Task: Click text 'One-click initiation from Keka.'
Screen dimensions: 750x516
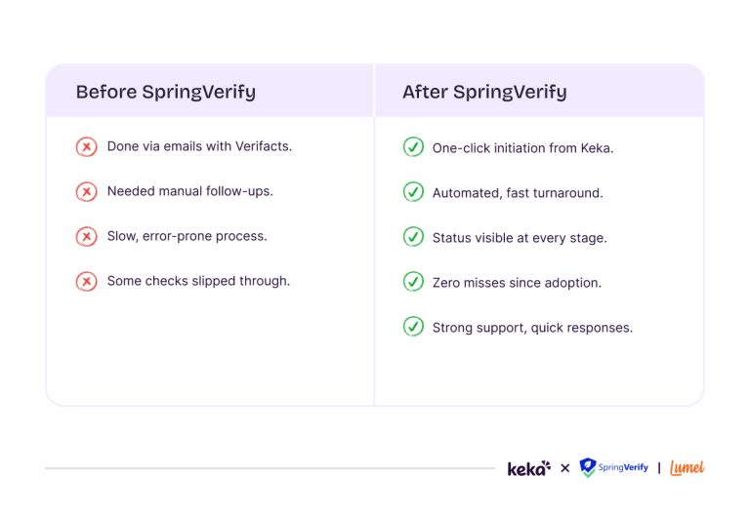Action: pos(522,148)
